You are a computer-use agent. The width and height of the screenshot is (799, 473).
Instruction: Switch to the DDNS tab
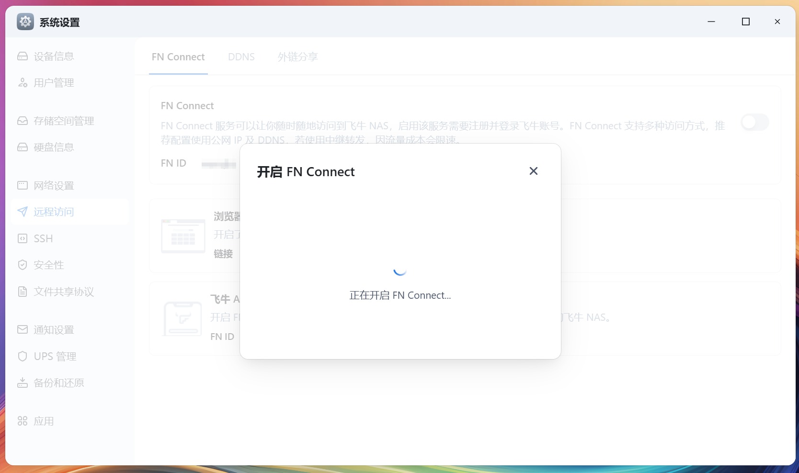tap(241, 56)
